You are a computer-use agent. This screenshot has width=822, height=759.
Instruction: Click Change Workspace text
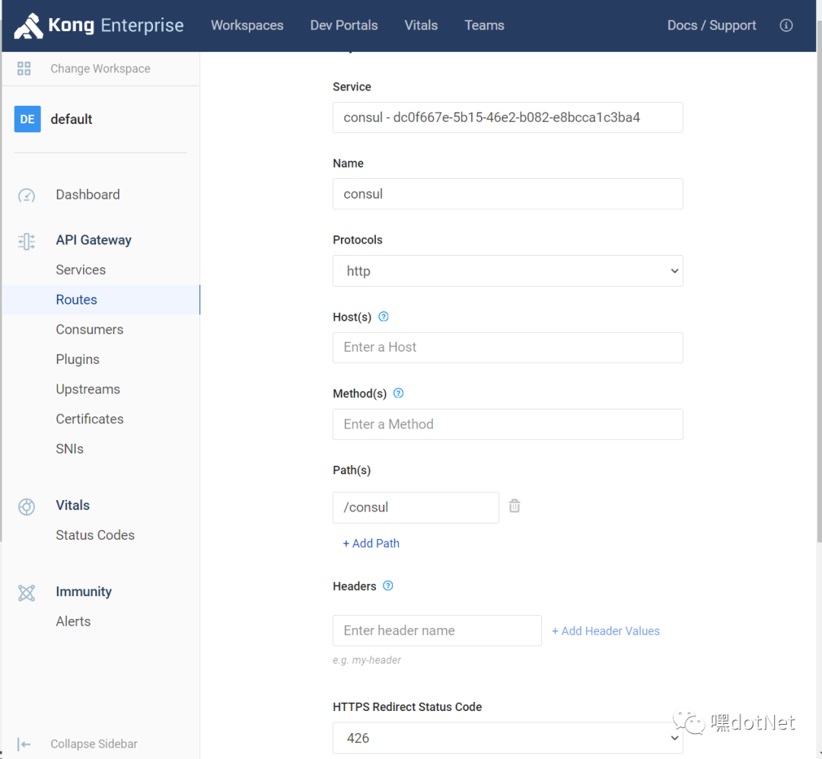100,69
